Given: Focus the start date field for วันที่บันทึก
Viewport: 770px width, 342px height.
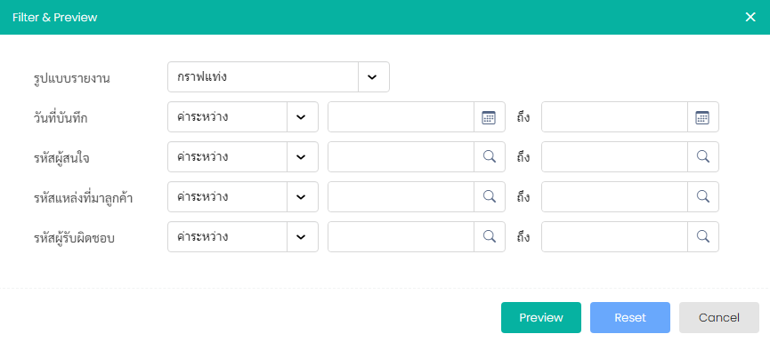Looking at the screenshot, I should coord(401,117).
